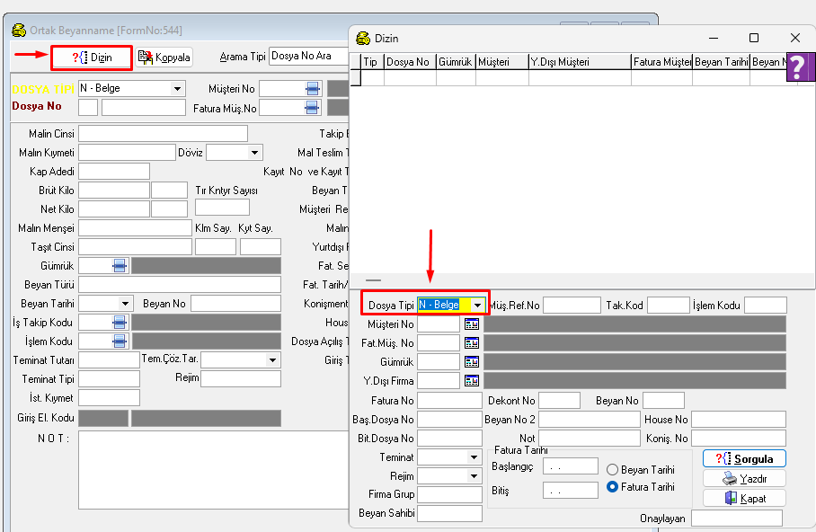Open the Gümrük lookup icon in Dizin panel

click(x=472, y=362)
